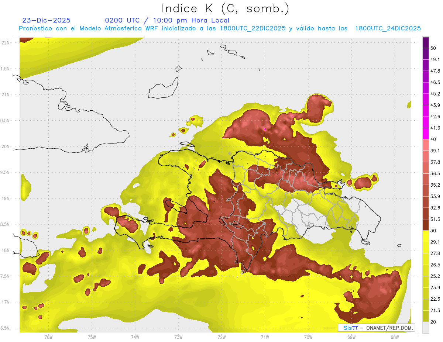Click the 73W longitude axis label
This screenshot has height=342, width=443.
click(x=178, y=337)
